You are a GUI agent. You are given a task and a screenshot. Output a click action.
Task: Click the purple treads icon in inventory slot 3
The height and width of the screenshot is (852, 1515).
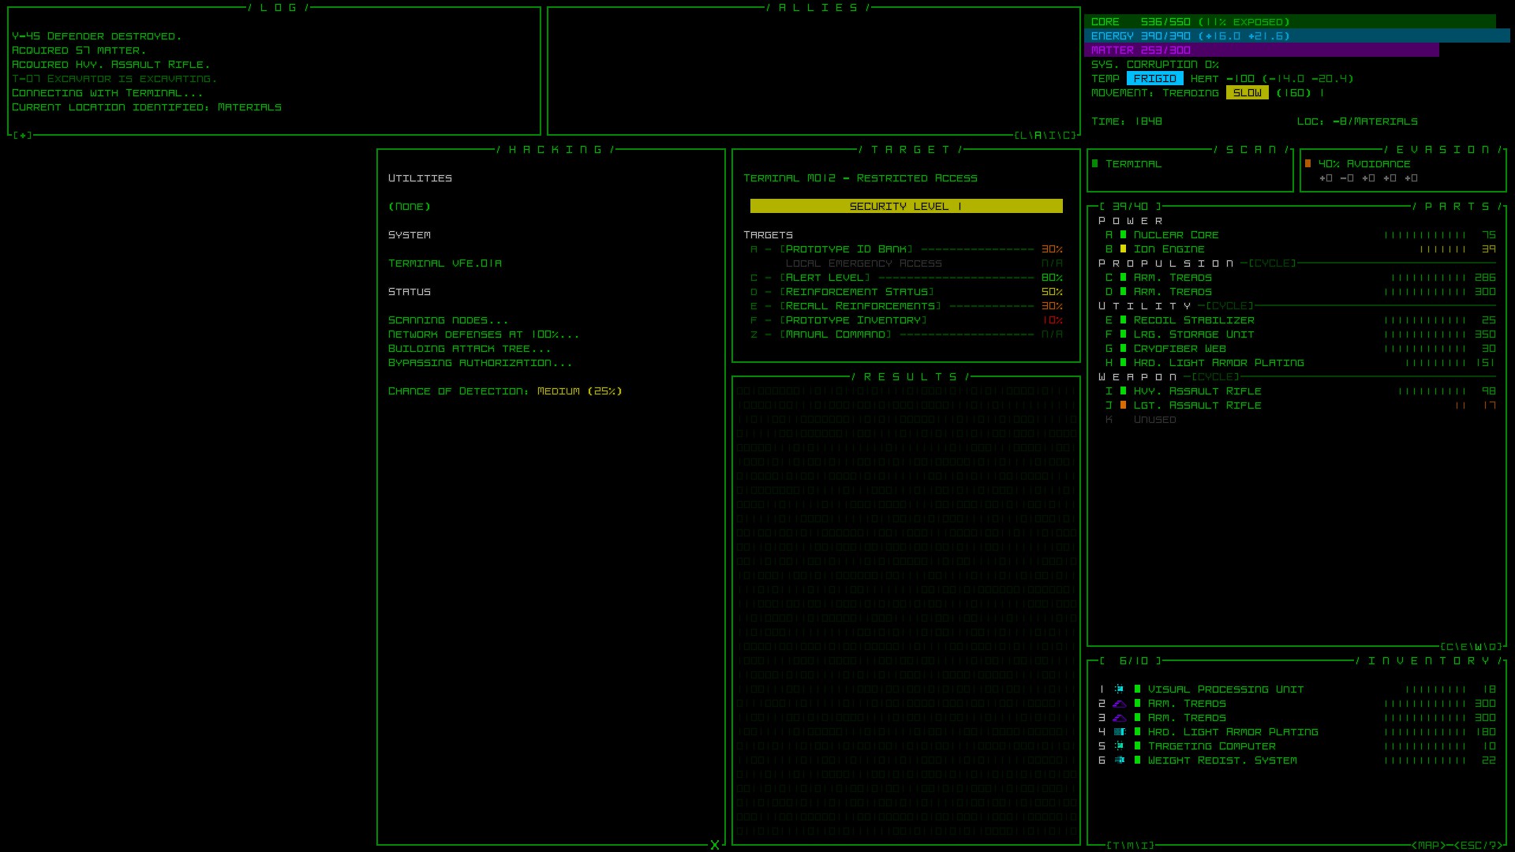[x=1119, y=718]
